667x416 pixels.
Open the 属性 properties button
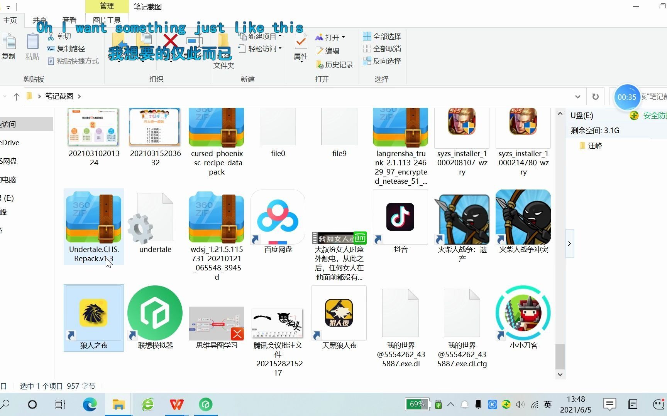pos(301,47)
